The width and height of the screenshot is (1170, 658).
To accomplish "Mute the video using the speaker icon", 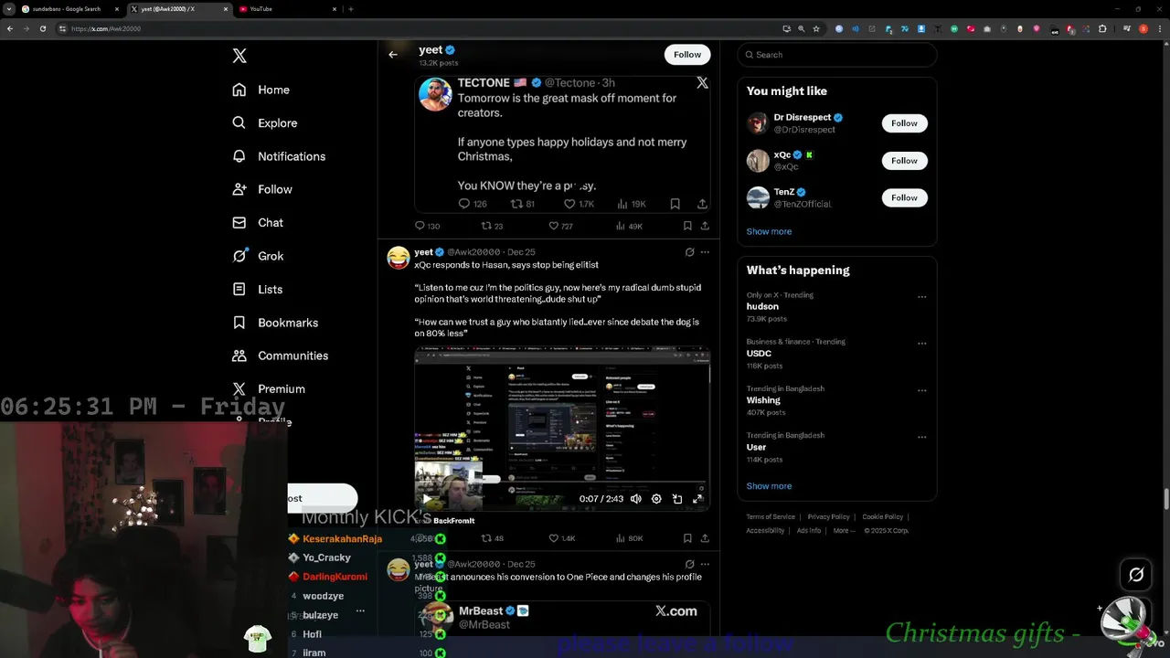I will pyautogui.click(x=636, y=499).
